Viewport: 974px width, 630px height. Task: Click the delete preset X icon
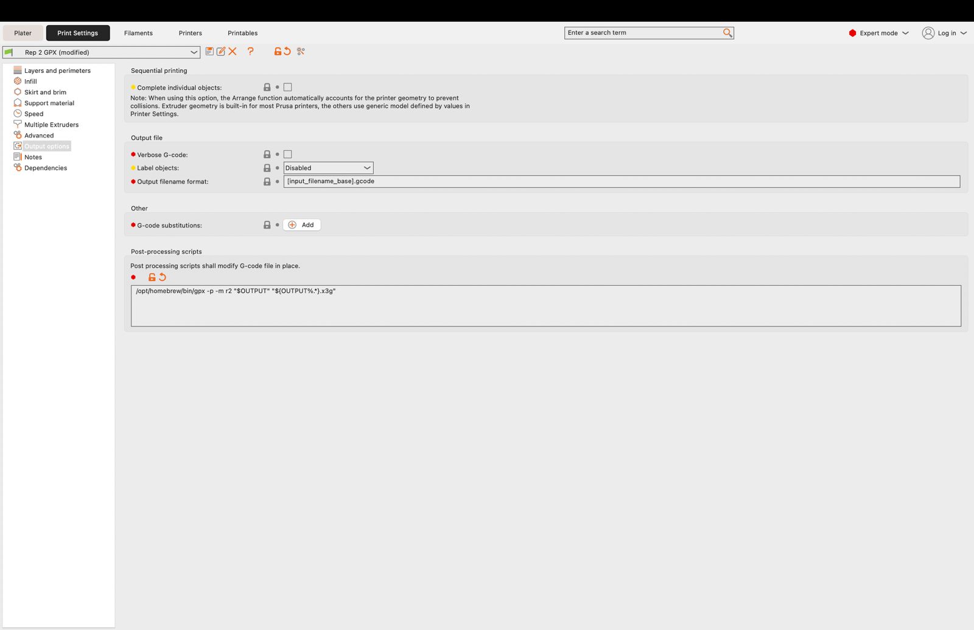point(233,52)
